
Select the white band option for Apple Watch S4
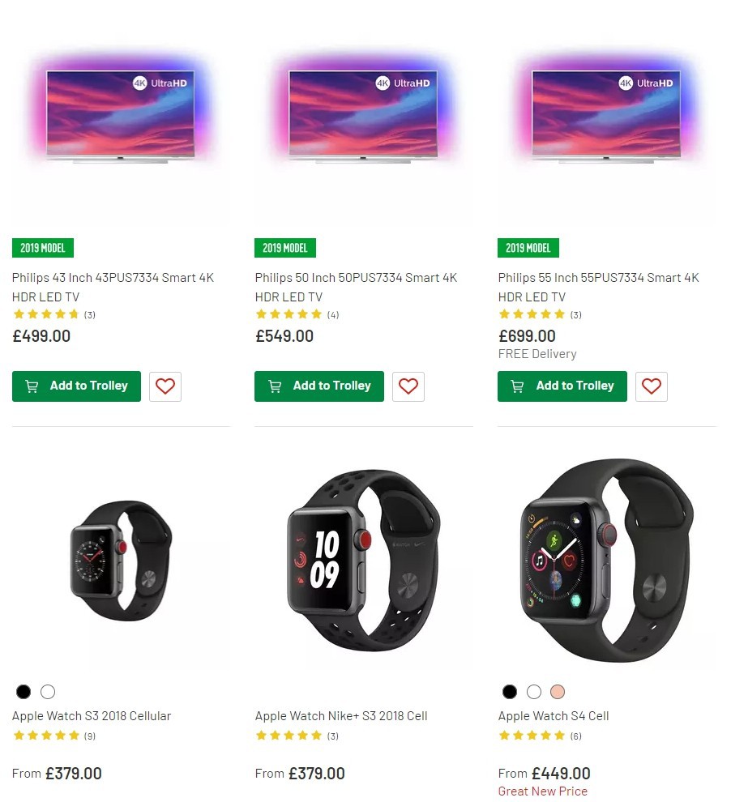533,692
